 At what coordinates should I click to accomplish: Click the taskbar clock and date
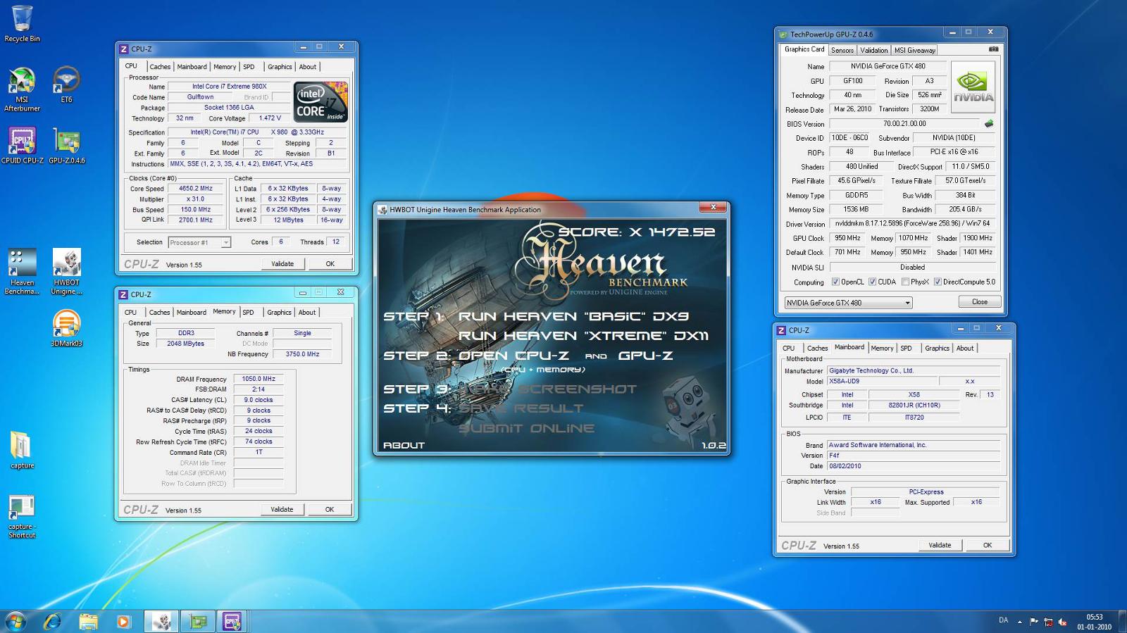(1094, 622)
